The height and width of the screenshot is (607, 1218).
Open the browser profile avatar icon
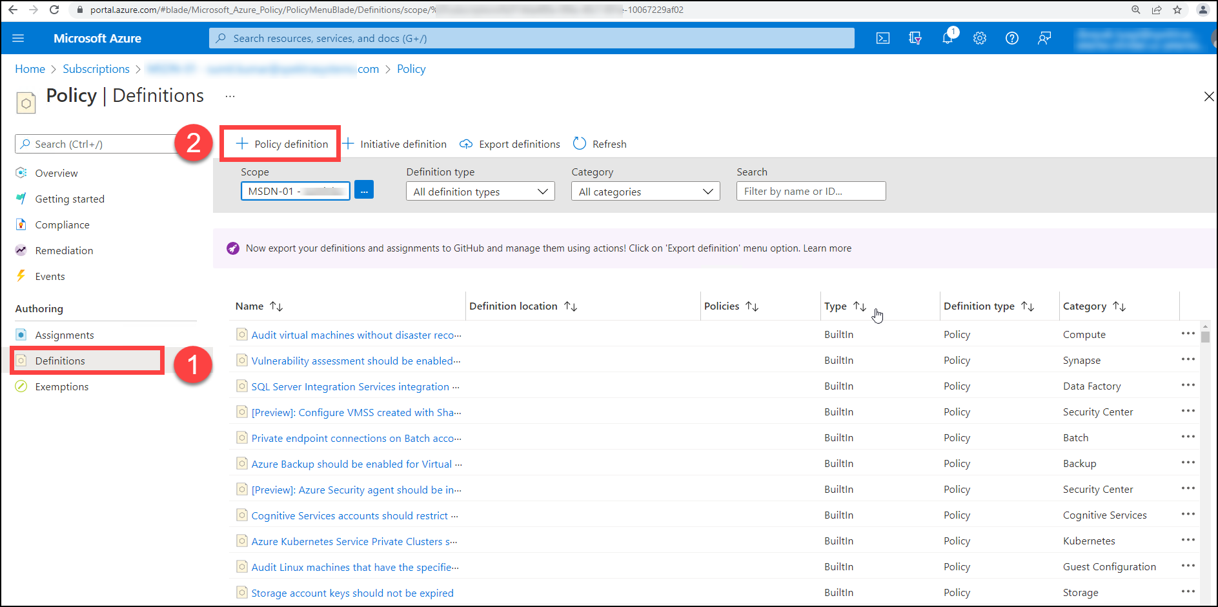(1203, 10)
